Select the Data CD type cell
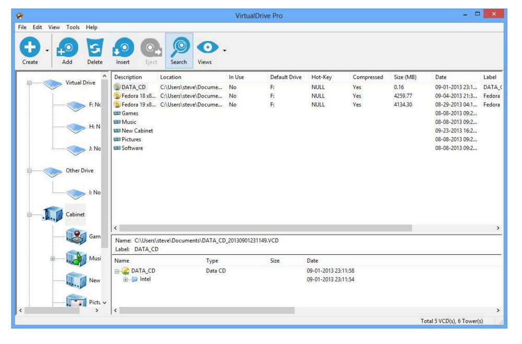The image size is (522, 344). (216, 271)
